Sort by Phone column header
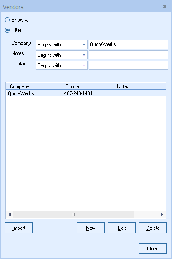 87,86
